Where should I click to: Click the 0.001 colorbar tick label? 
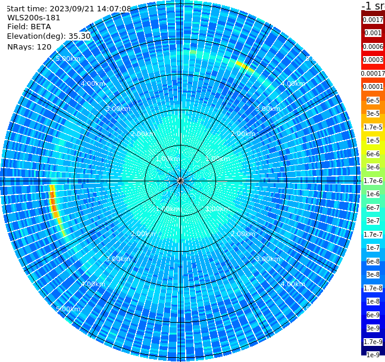(373, 33)
